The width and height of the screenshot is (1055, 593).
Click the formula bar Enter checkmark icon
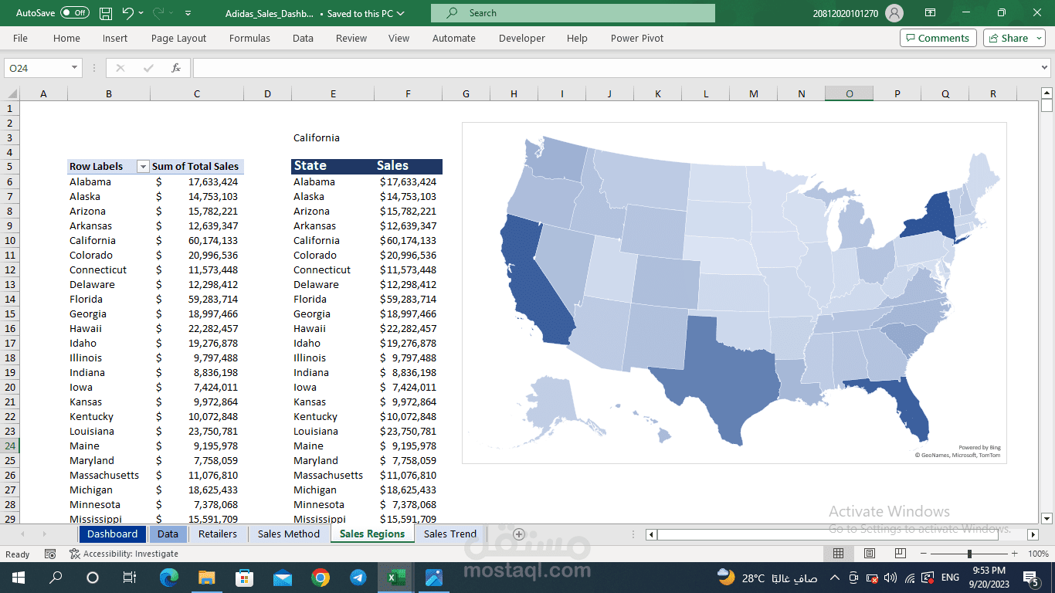pos(148,68)
